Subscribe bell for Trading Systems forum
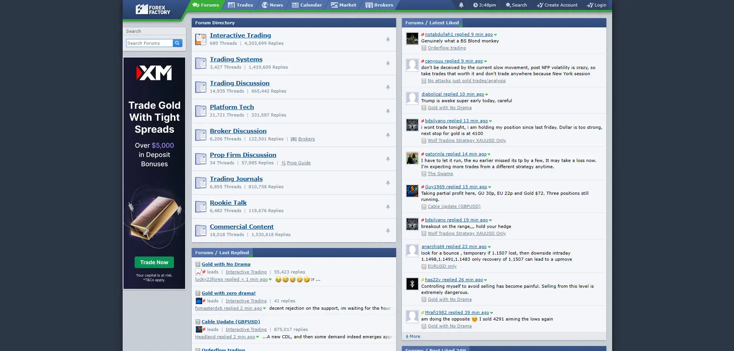 (388, 63)
